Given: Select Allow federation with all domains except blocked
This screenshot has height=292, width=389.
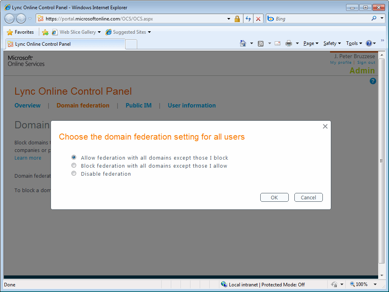Looking at the screenshot, I should coord(74,157).
